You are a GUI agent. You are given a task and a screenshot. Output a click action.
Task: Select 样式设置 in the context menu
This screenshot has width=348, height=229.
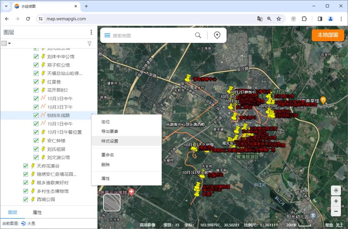tap(110, 141)
